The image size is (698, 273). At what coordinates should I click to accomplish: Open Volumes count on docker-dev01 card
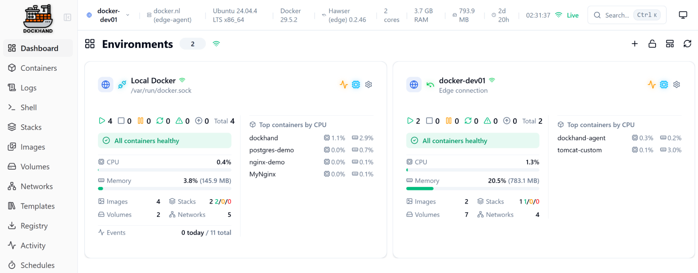click(x=437, y=214)
